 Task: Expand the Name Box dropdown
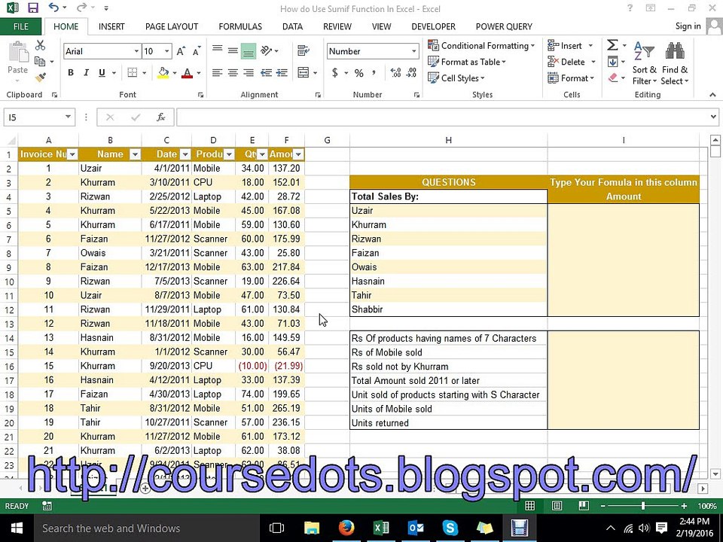(68, 117)
